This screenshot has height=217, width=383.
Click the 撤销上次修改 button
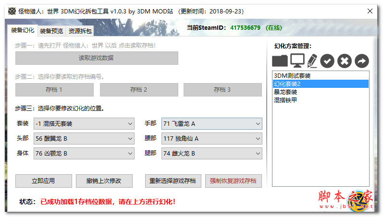pyautogui.click(x=104, y=181)
